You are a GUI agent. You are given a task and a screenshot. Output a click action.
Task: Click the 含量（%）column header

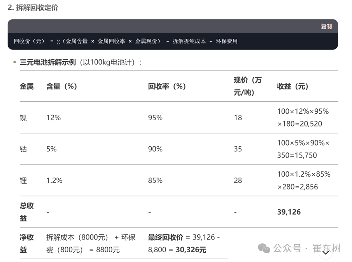click(x=62, y=86)
